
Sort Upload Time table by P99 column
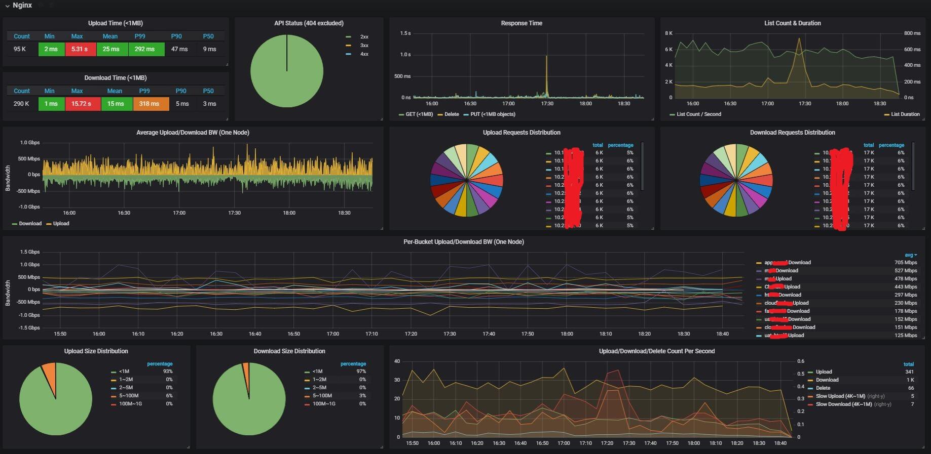click(140, 36)
